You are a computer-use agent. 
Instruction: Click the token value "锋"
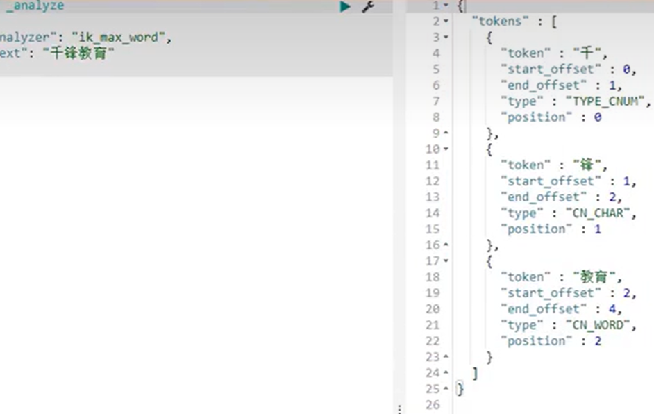coord(587,165)
